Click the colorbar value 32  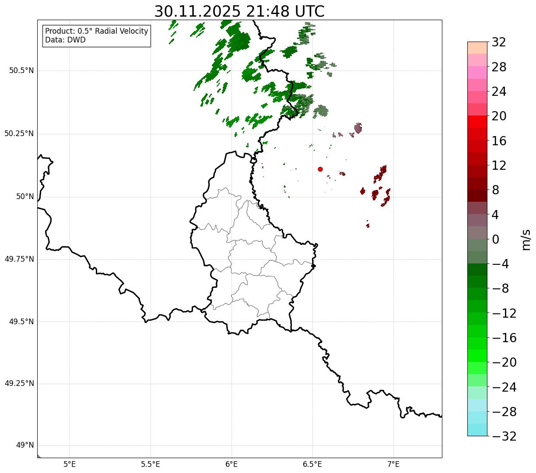499,42
